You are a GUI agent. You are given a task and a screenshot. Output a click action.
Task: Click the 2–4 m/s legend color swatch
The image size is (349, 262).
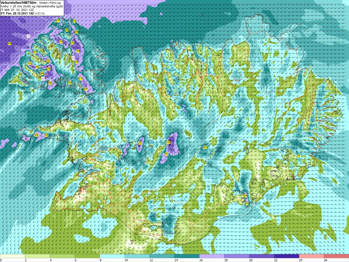[37, 256]
